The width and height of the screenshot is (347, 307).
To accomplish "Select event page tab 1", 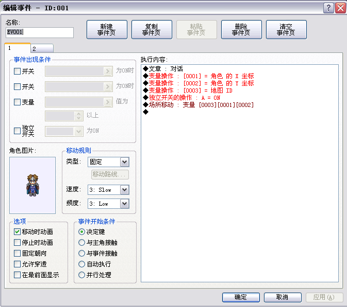I will [x=17, y=48].
